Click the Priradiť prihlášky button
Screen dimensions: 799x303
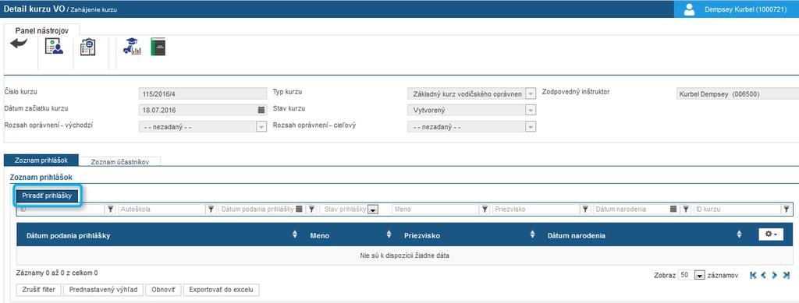point(47,196)
